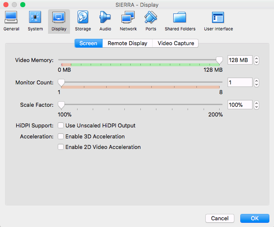Image resolution: width=274 pixels, height=227 pixels.
Task: Click the '200%' scale maximum label
Action: [x=215, y=115]
